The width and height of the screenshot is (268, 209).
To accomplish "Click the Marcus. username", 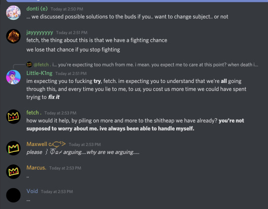I will coord(36,168).
